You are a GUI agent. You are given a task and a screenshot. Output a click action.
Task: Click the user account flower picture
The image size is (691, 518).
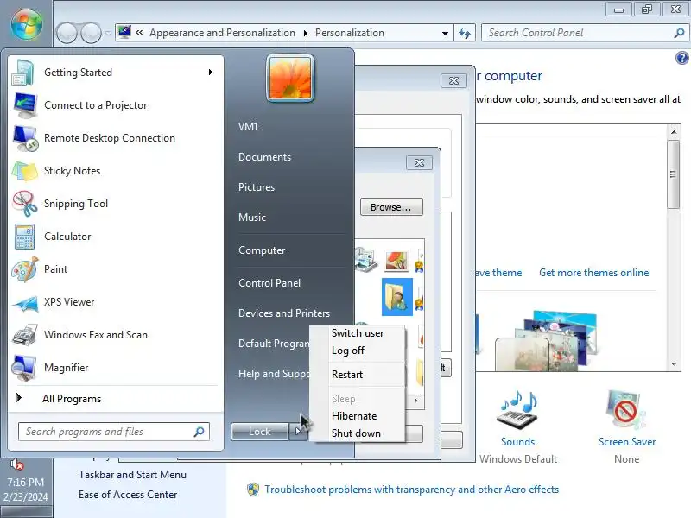[x=290, y=78]
